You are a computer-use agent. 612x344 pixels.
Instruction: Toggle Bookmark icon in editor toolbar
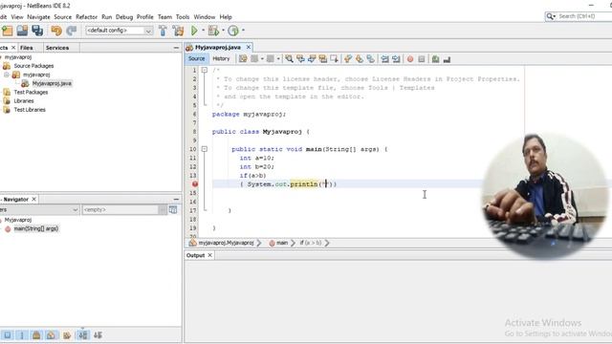point(370,59)
